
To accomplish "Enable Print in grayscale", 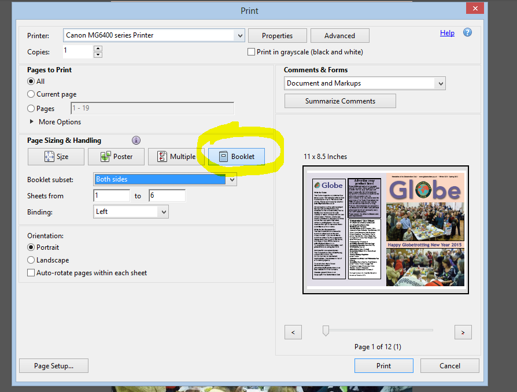I will [x=252, y=51].
